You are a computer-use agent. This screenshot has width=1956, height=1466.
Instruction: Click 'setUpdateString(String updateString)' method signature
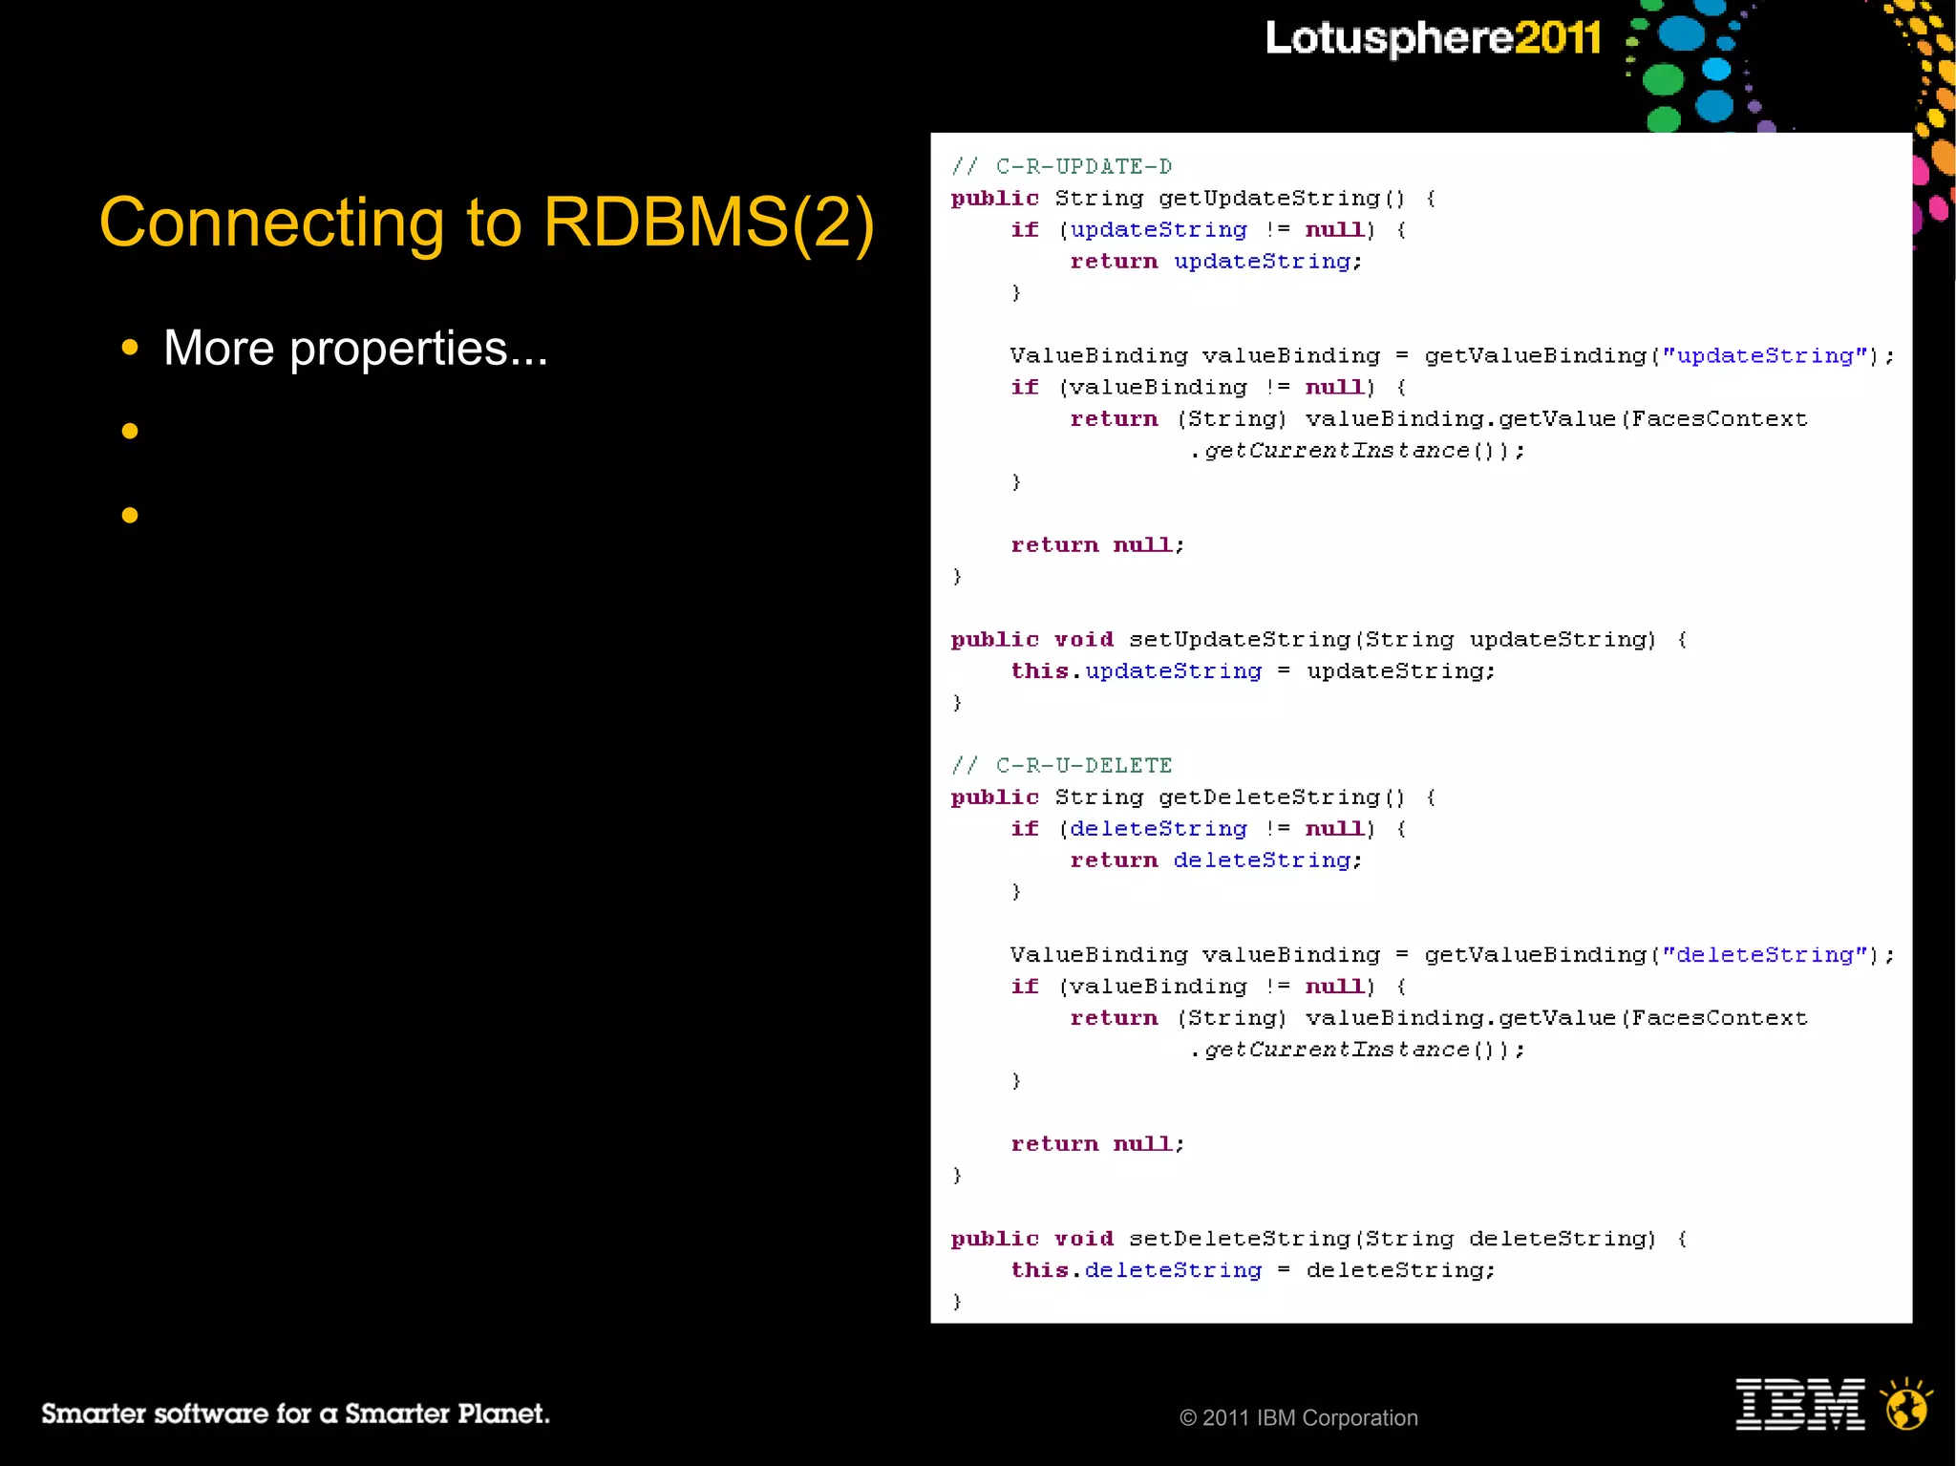pyautogui.click(x=1393, y=639)
